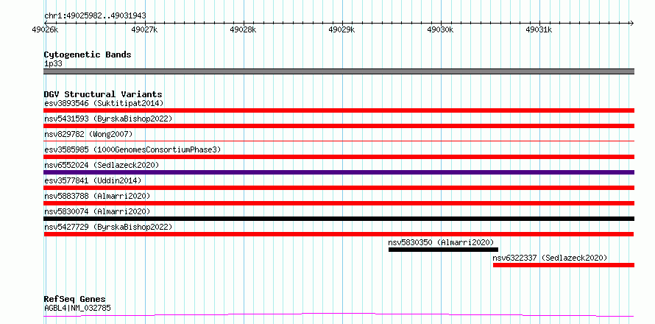655x324 pixels.
Task: Select the thin red line for nsv829782
Action: 339,141
